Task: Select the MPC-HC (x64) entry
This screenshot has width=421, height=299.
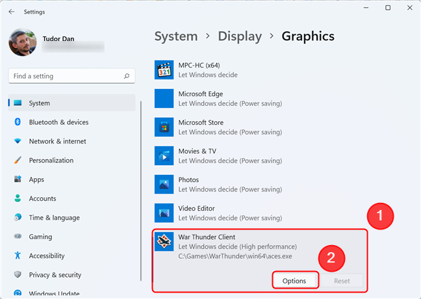Action: click(x=259, y=70)
